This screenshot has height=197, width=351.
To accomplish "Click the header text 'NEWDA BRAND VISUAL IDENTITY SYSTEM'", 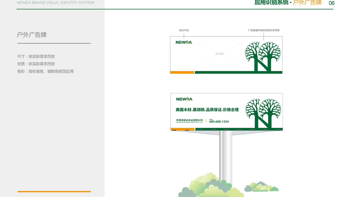I will 56,3.
